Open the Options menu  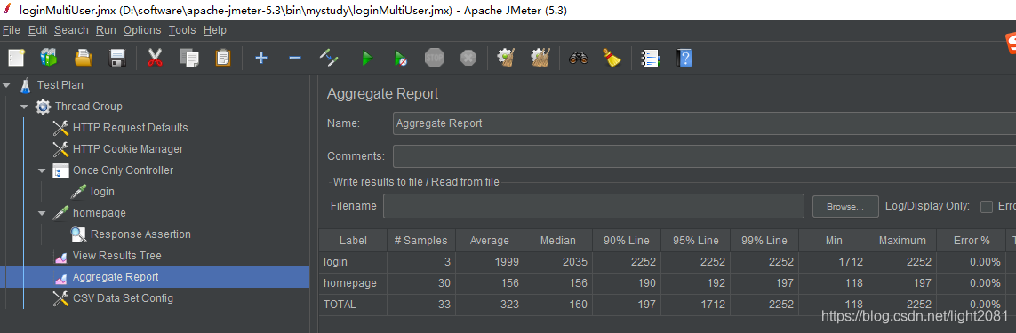142,30
